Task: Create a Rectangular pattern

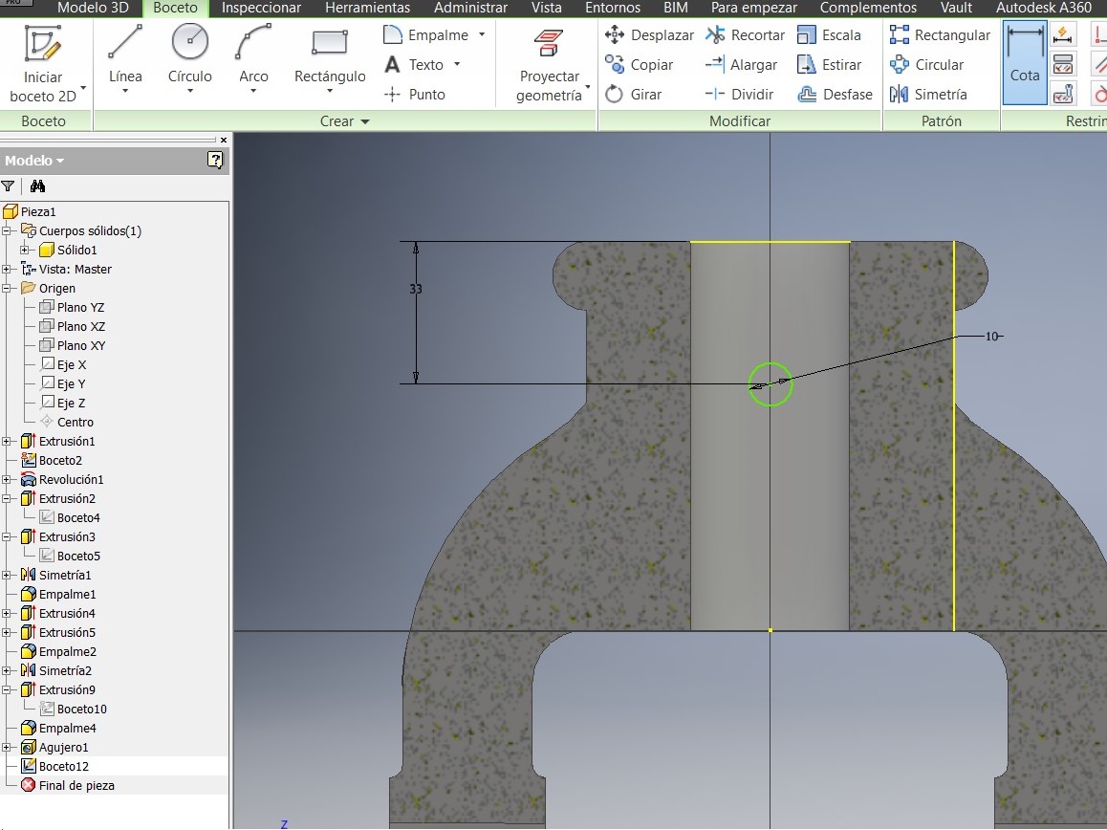Action: pos(940,34)
